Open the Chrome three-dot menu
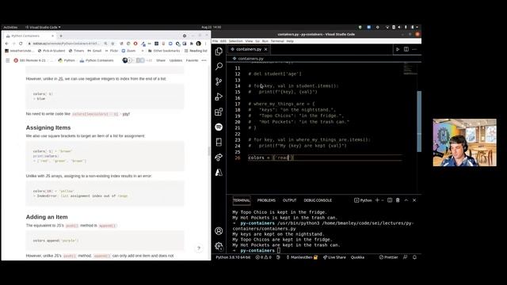Viewport: 507px width, 285px height. (205, 44)
